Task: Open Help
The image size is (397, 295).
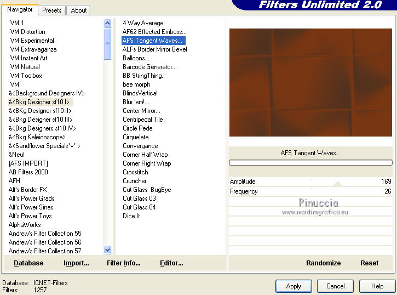Action: point(377,286)
